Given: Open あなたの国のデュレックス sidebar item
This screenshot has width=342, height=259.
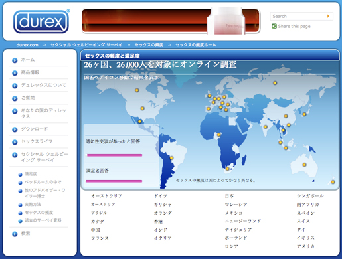Looking at the screenshot, I should [x=43, y=113].
